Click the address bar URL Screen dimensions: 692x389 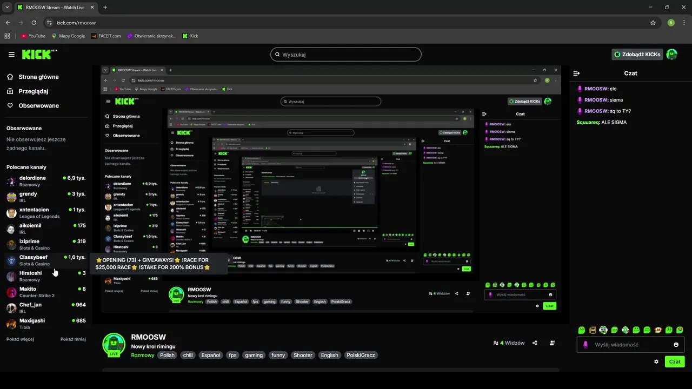point(76,23)
